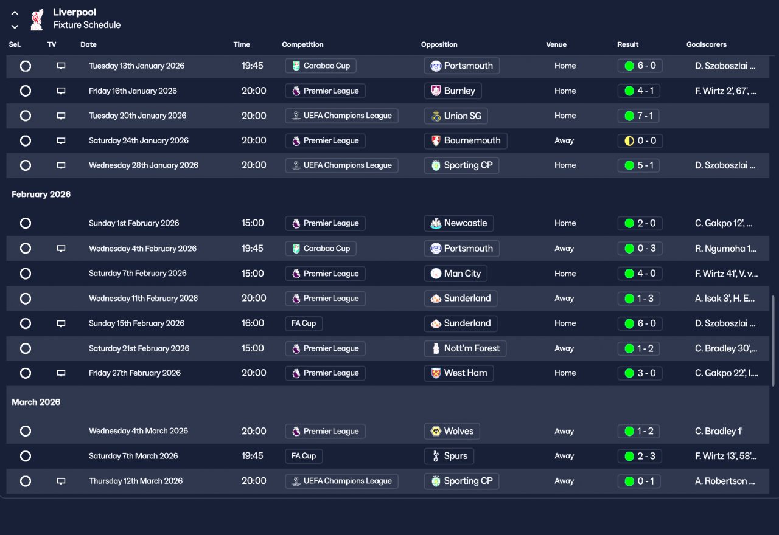Click the Nott'm Forest club crest
The height and width of the screenshot is (535, 779).
click(436, 348)
